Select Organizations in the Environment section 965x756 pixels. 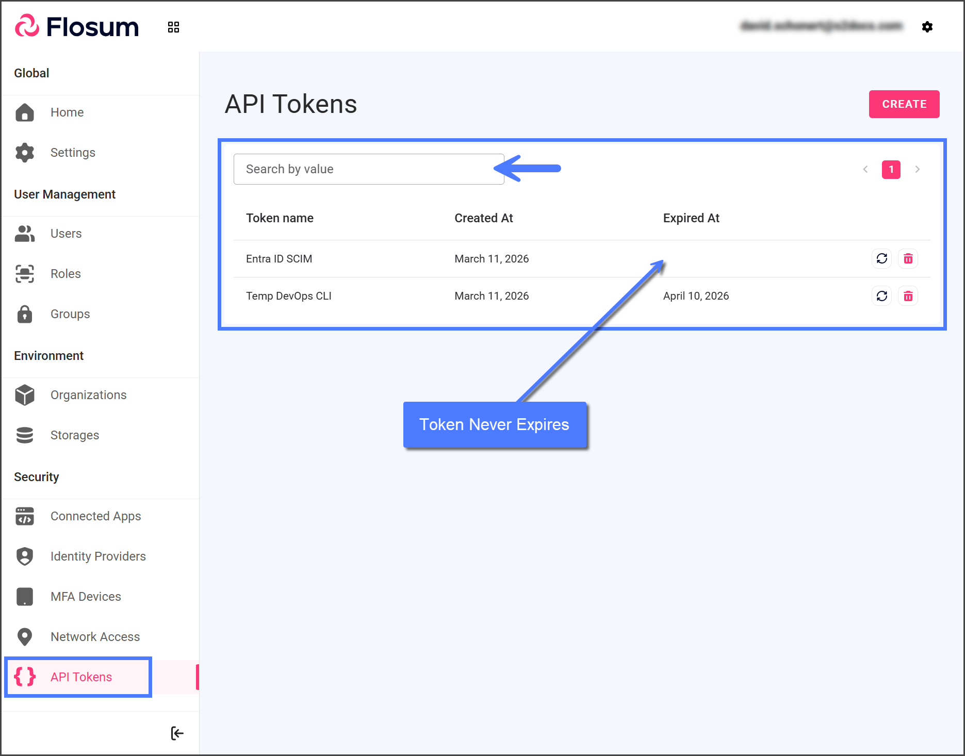[88, 395]
